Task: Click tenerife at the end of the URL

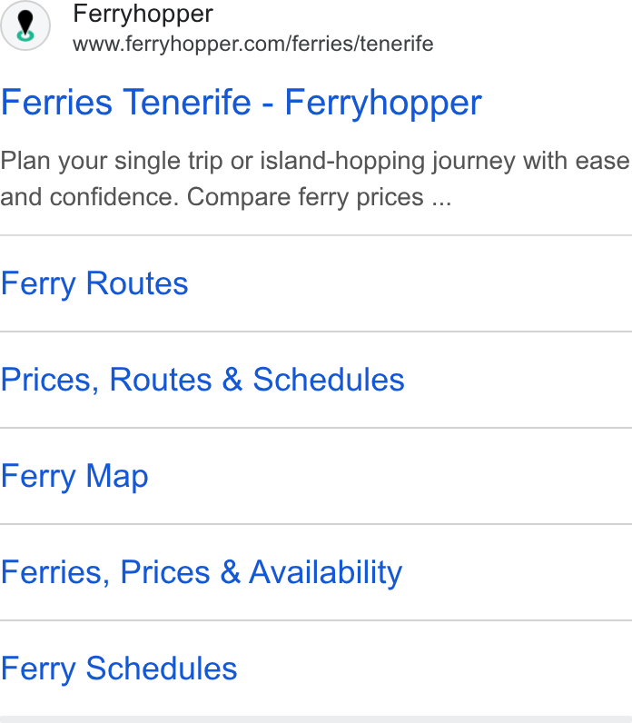Action: pyautogui.click(x=397, y=44)
